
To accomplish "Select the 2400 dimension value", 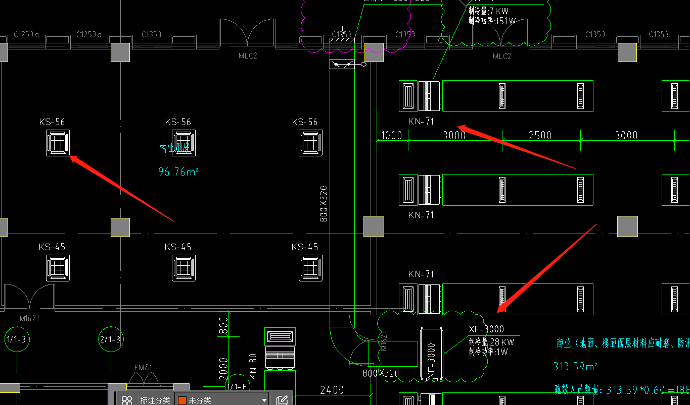I will tap(332, 390).
